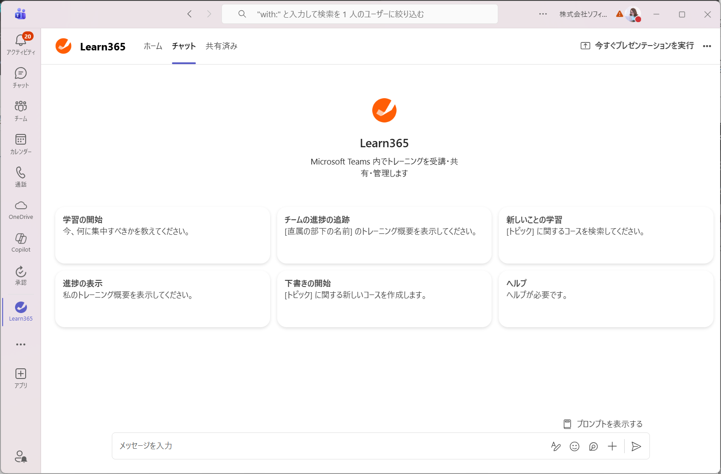Choose the 進捗の表示 prompt card
The height and width of the screenshot is (474, 721).
[x=163, y=299]
